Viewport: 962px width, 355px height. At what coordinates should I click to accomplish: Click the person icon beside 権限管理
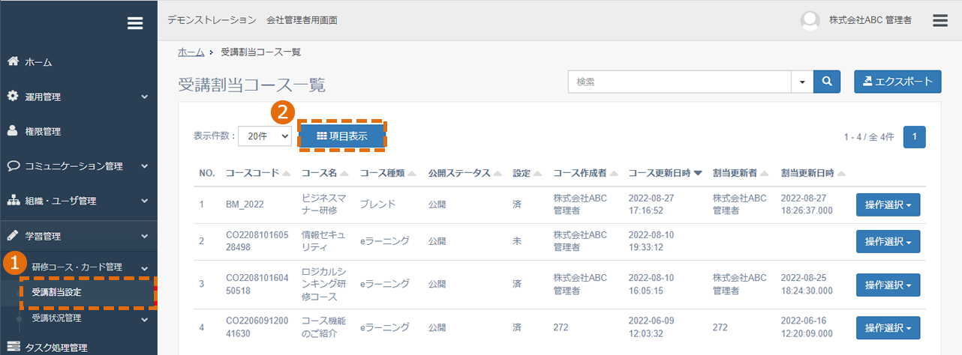click(12, 131)
